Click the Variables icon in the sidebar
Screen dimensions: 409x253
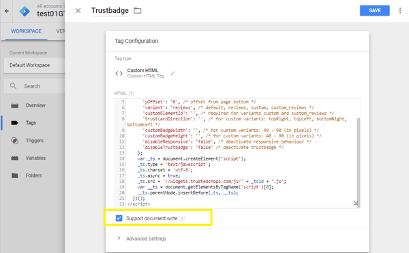pos(14,158)
